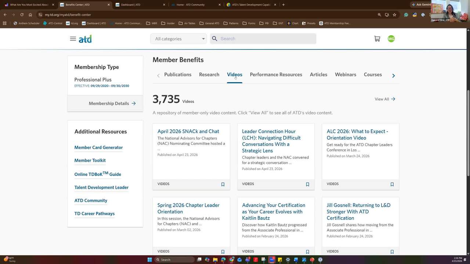The image size is (470, 264).
Task: Click the search magnifier icon
Action: tap(215, 39)
